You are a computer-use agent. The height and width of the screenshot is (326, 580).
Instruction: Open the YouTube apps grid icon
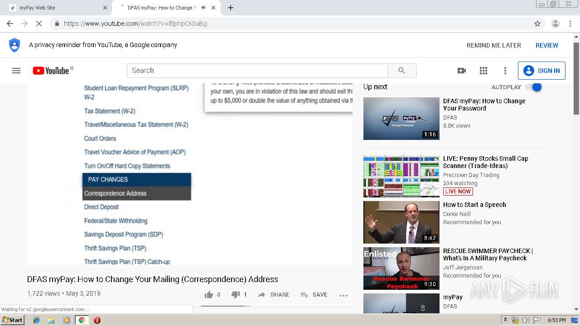(483, 71)
